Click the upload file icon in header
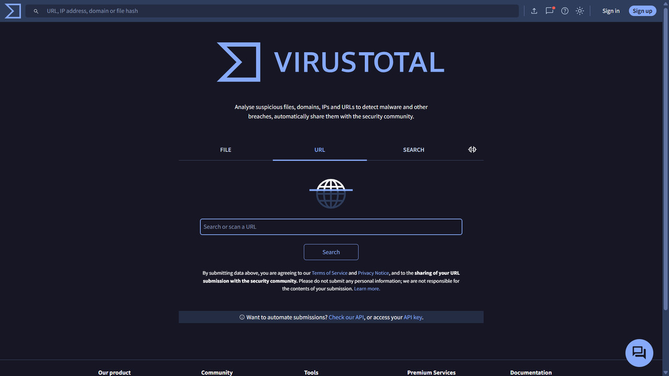669x376 pixels. click(534, 11)
